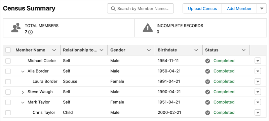Open Michael Clarke row actions menu
This screenshot has height=121, width=269.
pyautogui.click(x=258, y=61)
